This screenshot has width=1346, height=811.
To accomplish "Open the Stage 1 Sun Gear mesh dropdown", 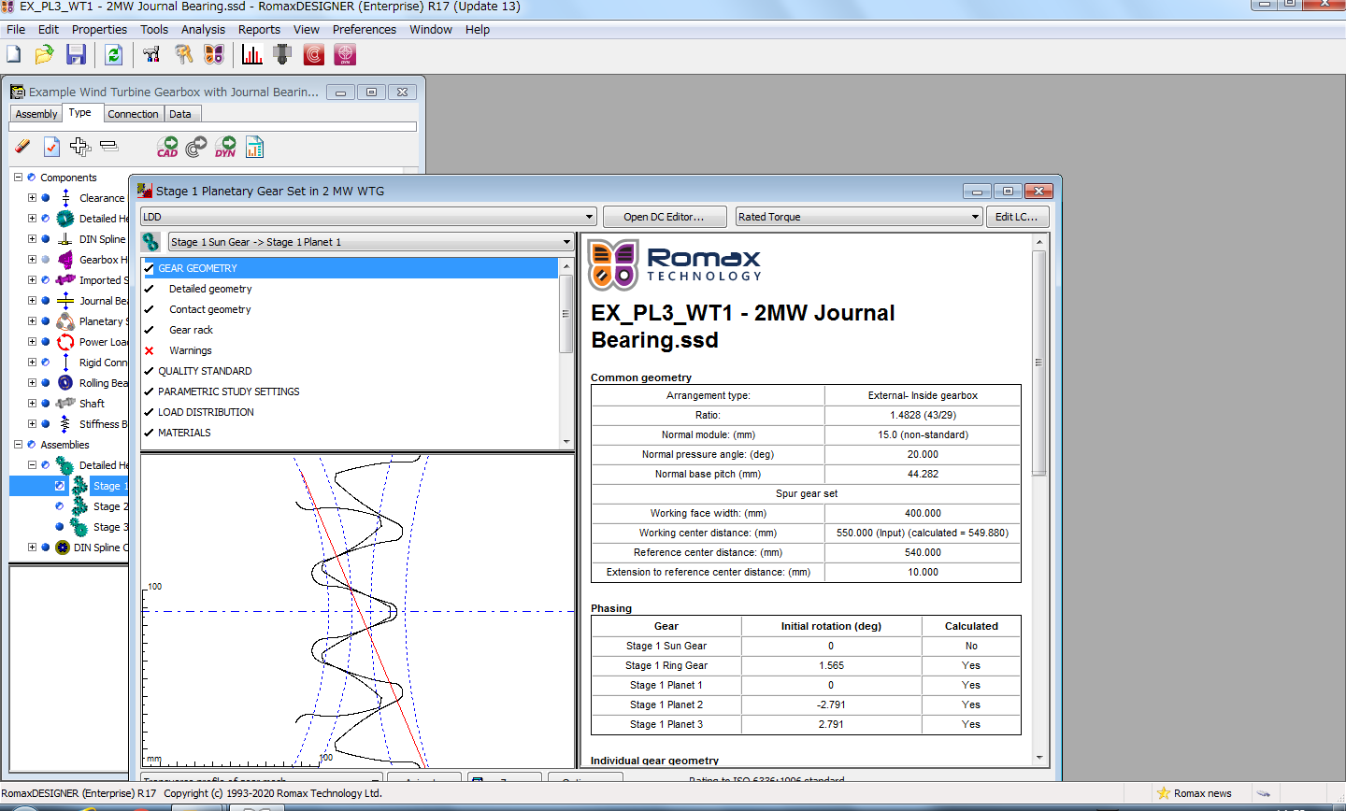I will pyautogui.click(x=371, y=242).
